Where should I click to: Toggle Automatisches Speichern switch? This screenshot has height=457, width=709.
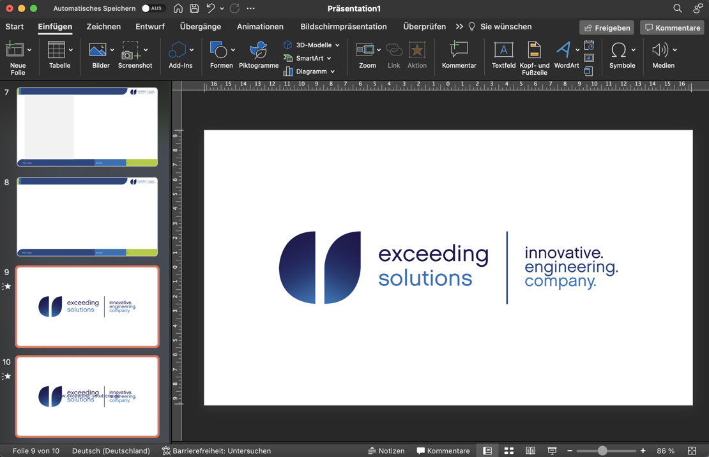click(x=153, y=8)
